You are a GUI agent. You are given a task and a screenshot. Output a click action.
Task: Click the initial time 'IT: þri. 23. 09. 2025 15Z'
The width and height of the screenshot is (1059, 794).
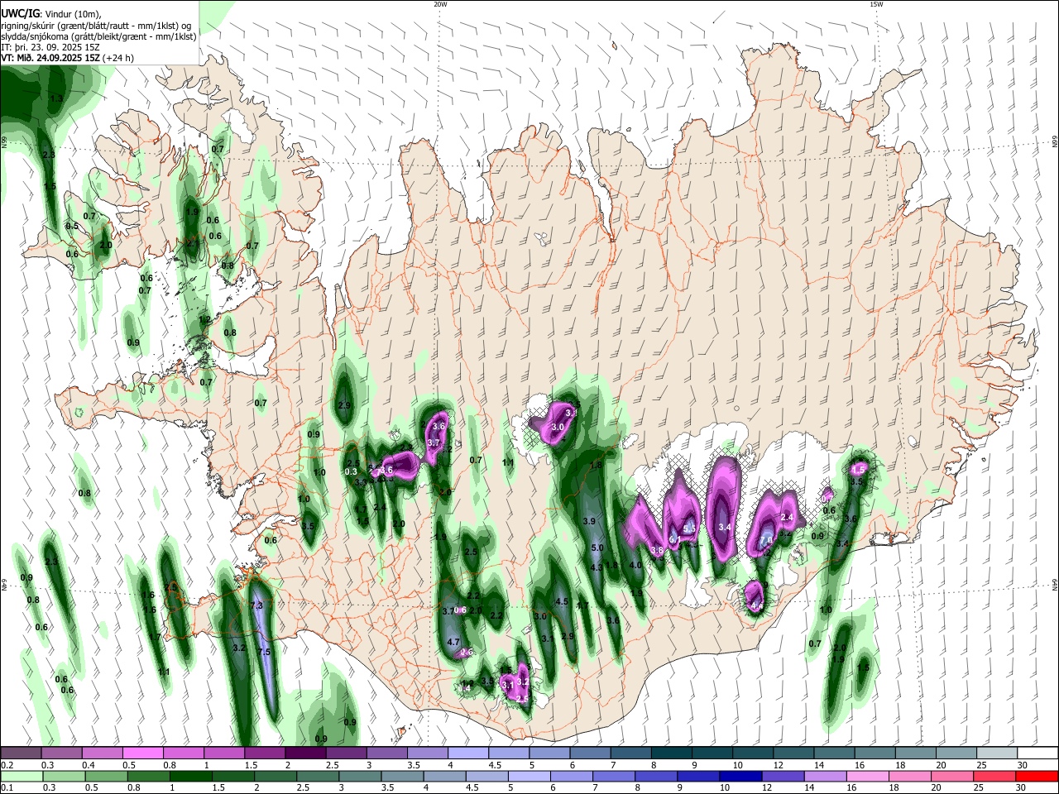[50, 47]
